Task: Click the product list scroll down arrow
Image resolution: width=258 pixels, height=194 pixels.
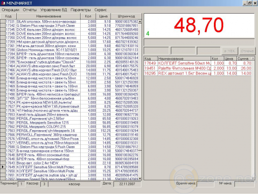Action: tap(140, 178)
